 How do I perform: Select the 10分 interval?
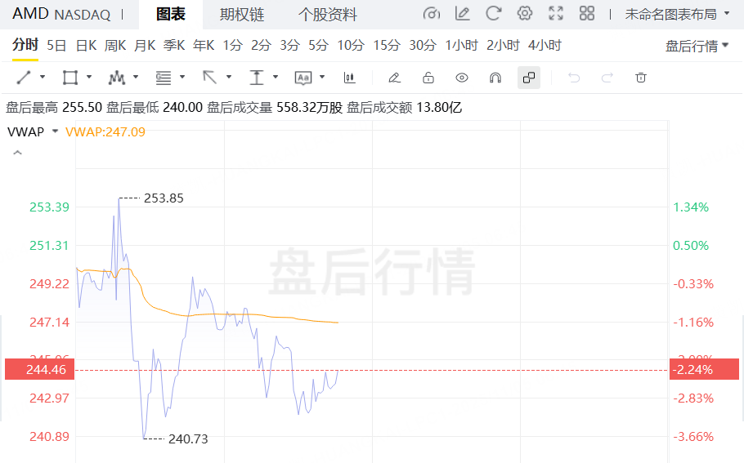351,46
